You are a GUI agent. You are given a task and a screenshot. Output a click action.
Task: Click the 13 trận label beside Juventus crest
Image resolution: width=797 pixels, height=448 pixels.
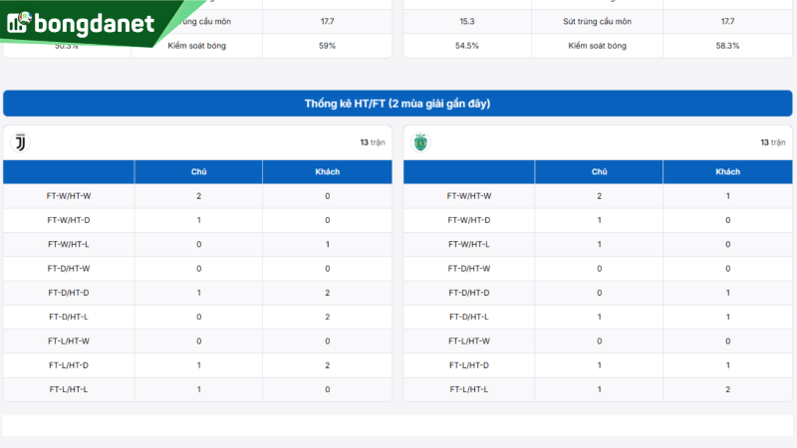pos(372,142)
